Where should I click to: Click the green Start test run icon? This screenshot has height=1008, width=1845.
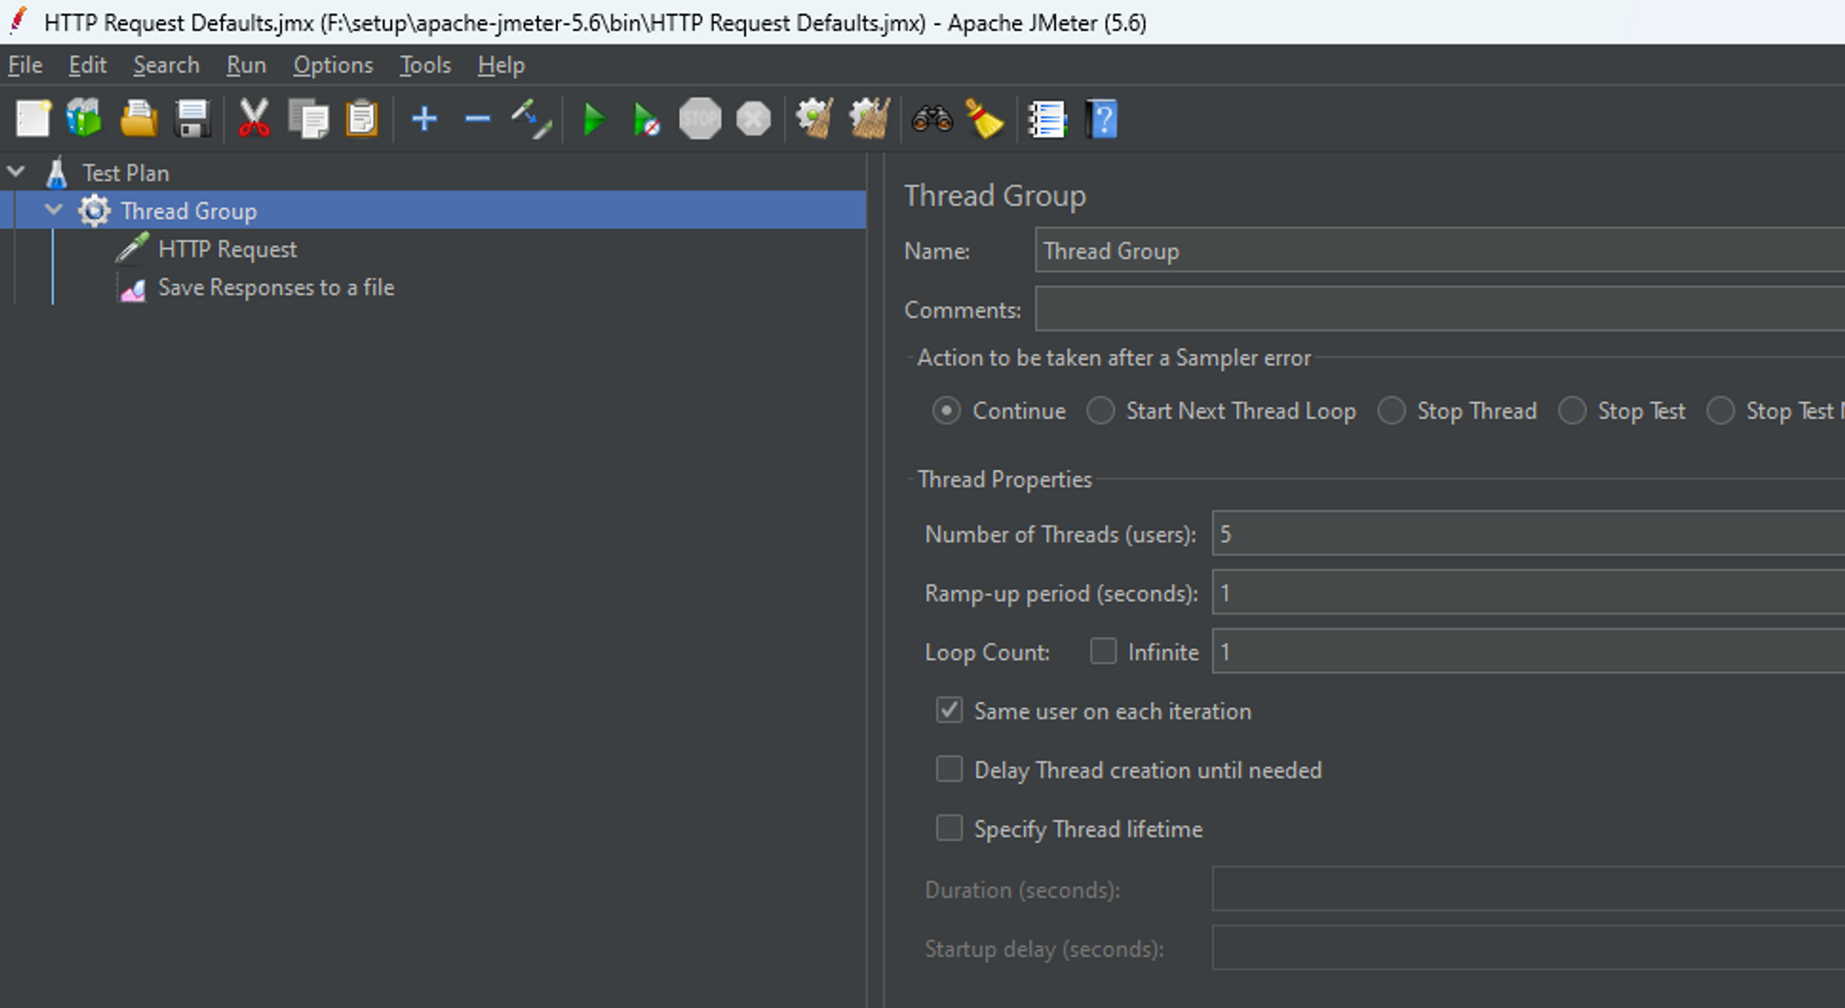coord(594,120)
